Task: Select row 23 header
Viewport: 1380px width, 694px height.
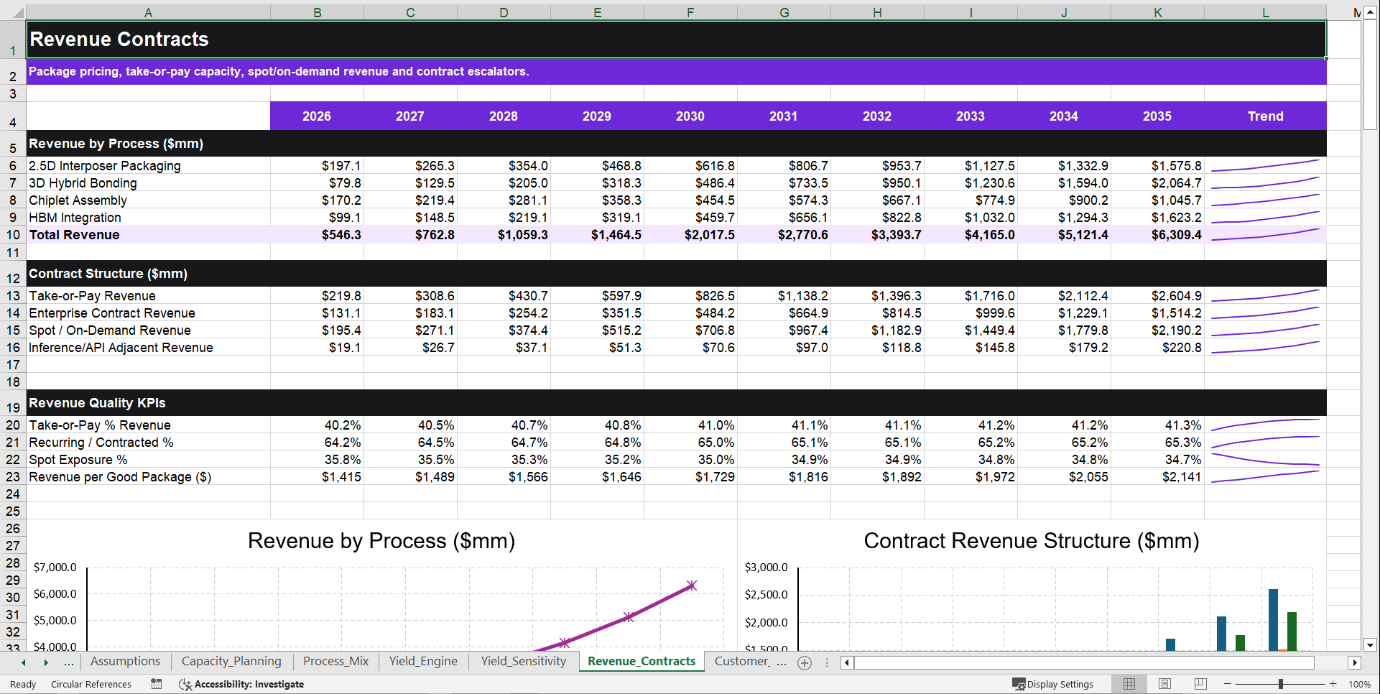Action: (x=13, y=477)
